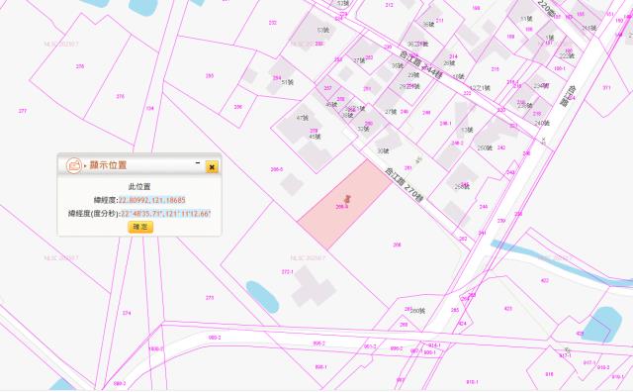The image size is (633, 392).
Task: Select the degree-minute-second coordinate value
Action: point(165,214)
